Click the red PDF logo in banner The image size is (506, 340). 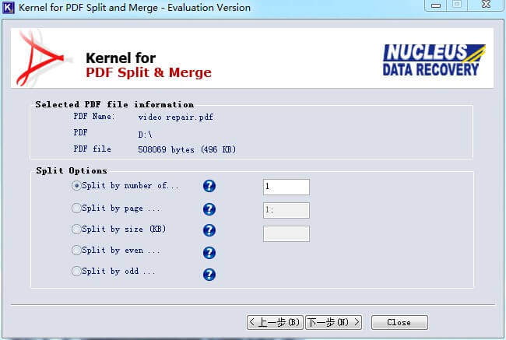pos(40,58)
